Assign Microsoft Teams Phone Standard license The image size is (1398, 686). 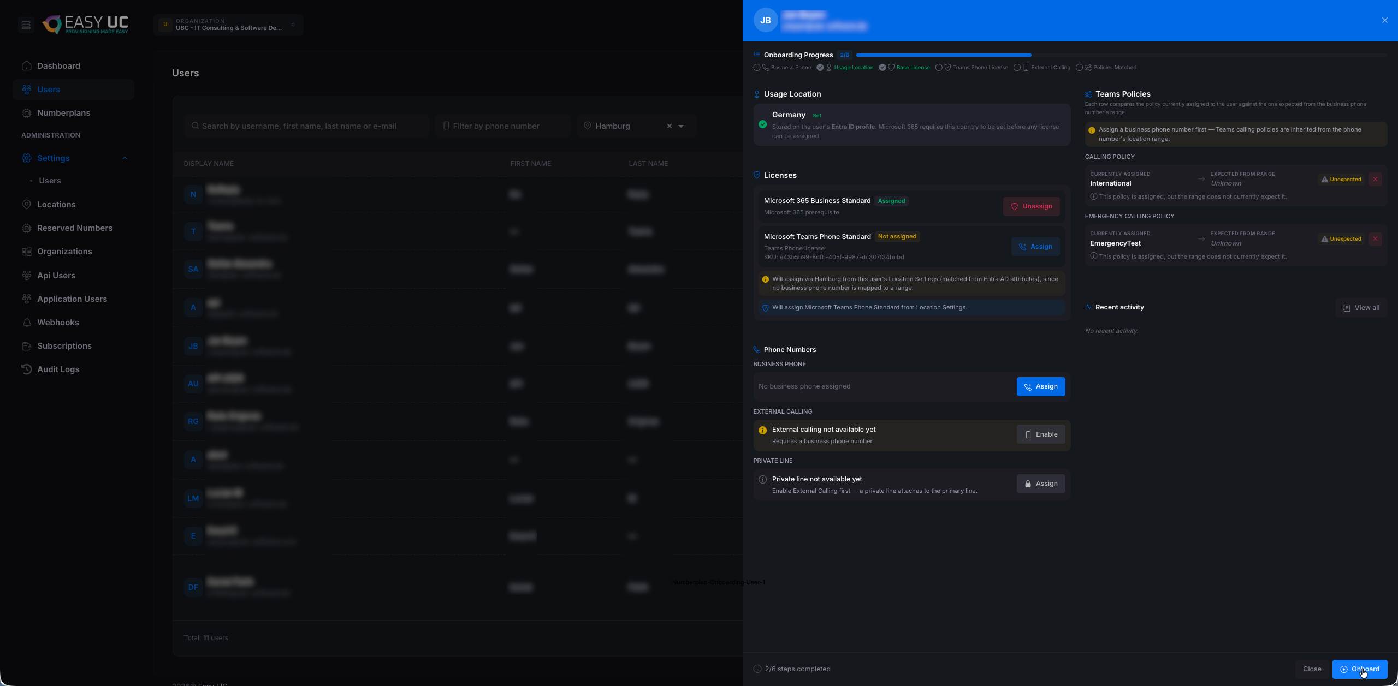(1035, 247)
